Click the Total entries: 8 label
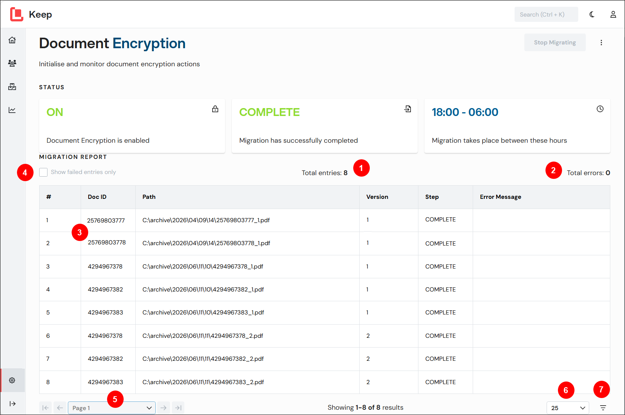 [325, 173]
